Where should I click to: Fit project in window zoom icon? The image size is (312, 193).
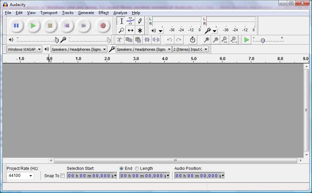click(x=233, y=40)
